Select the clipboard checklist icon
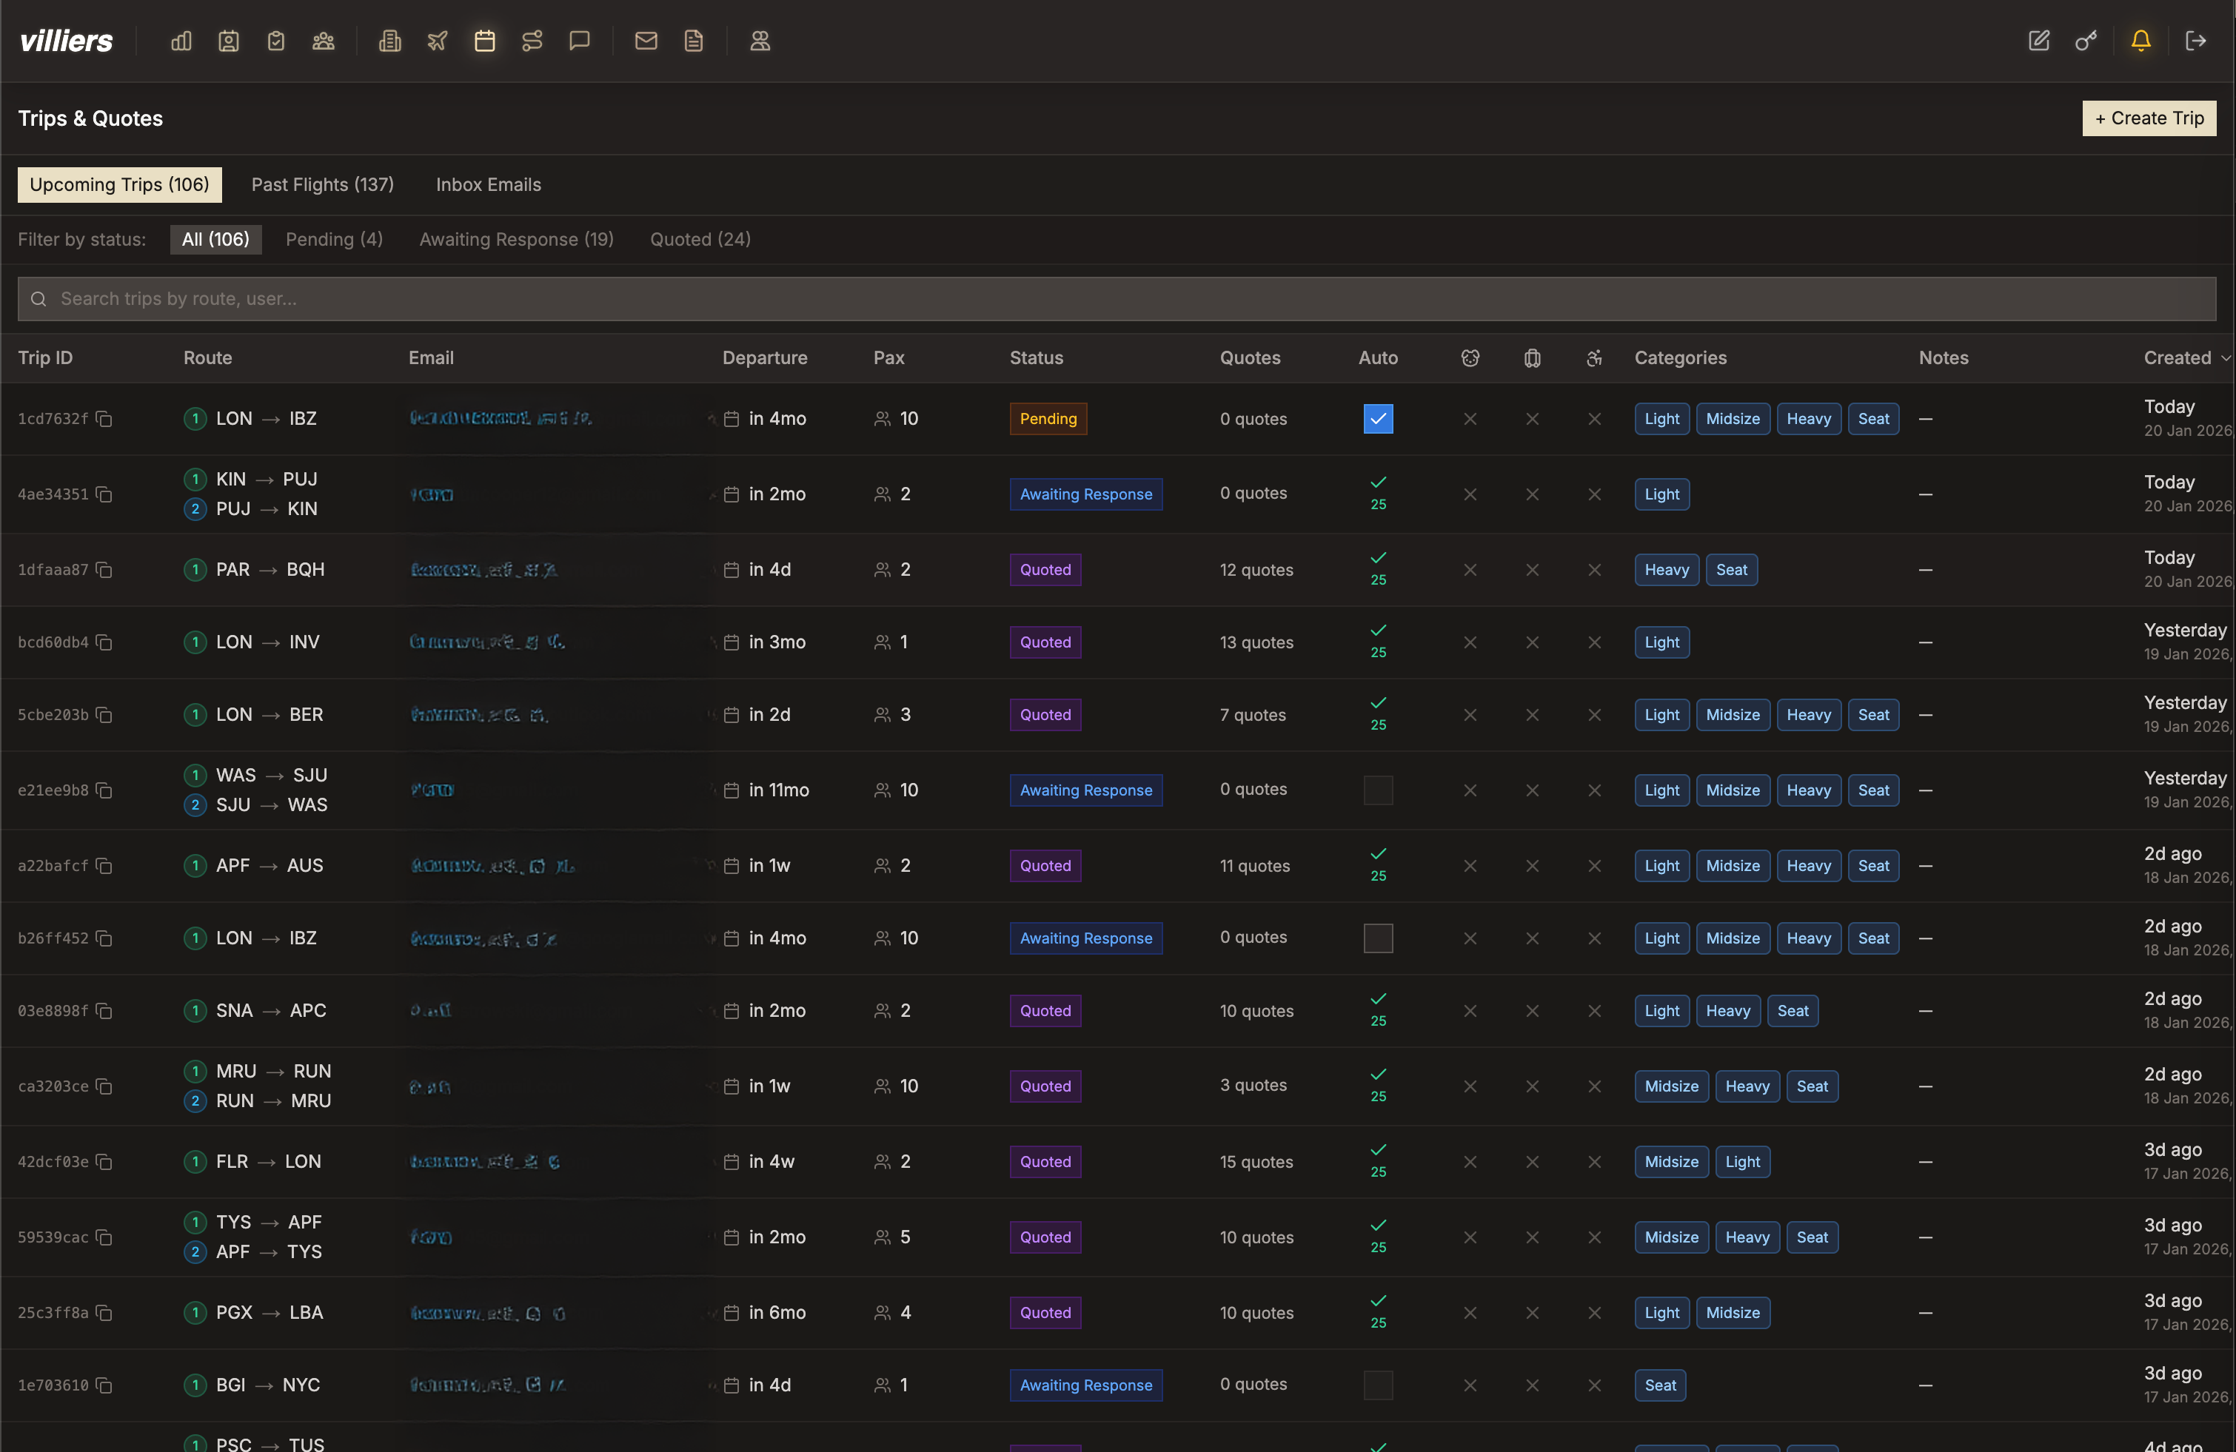Viewport: 2236px width, 1452px height. (275, 41)
